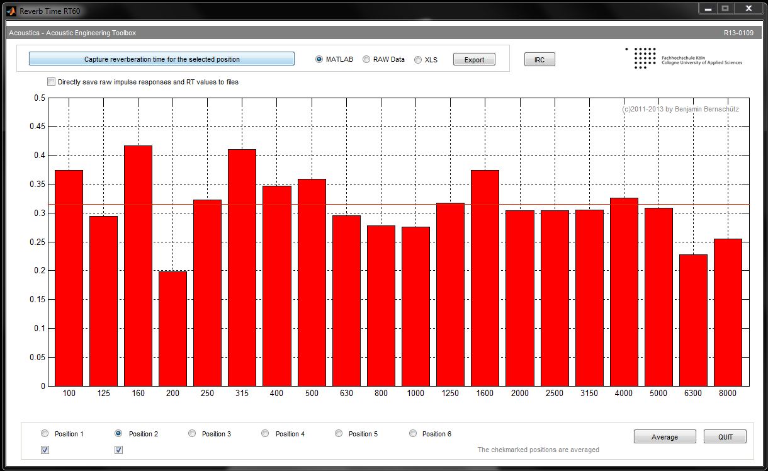768x471 pixels.
Task: Click the x-axis label "800"
Action: [381, 394]
